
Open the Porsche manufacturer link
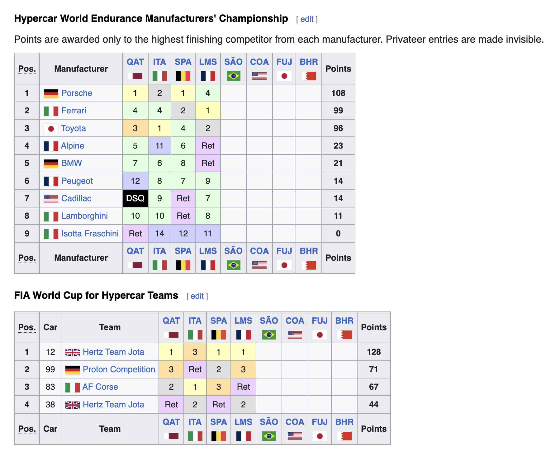coord(77,93)
